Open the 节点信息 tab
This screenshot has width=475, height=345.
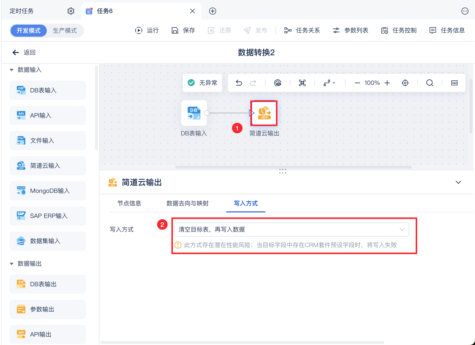click(129, 203)
